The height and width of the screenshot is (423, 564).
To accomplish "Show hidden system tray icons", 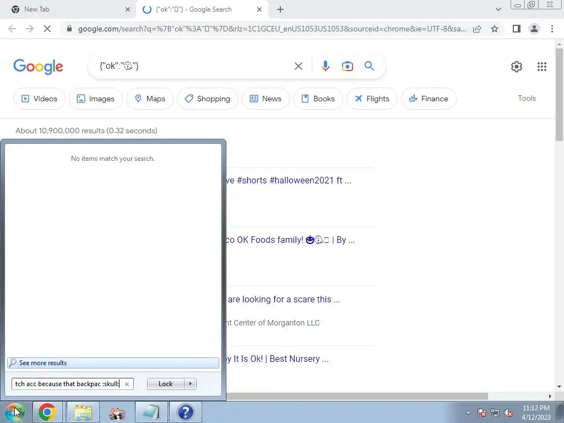I will tap(468, 413).
